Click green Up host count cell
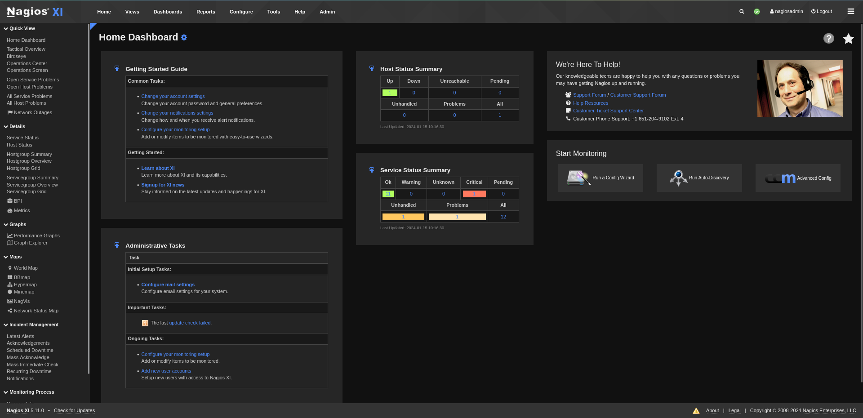Image resolution: width=863 pixels, height=418 pixels. coord(390,93)
